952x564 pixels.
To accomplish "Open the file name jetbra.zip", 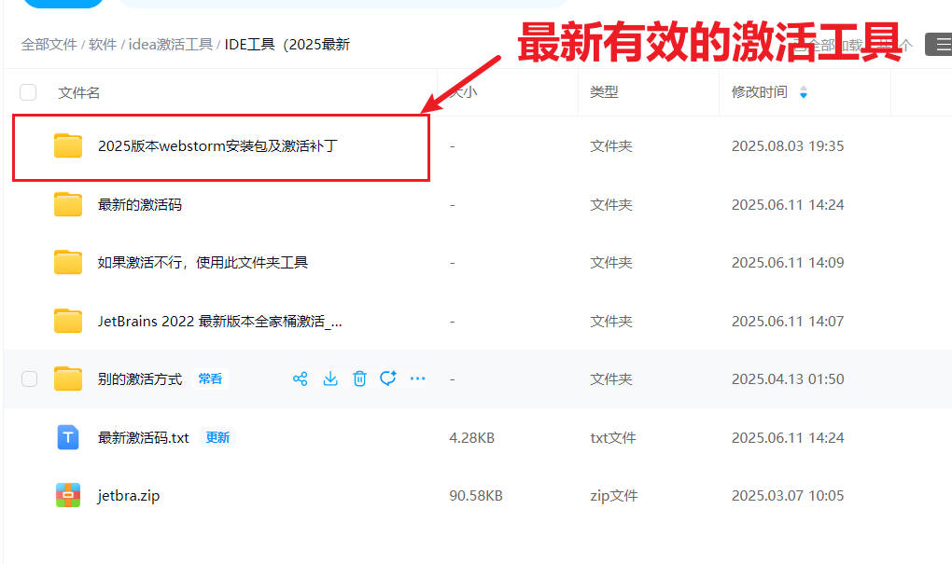I will pos(129,495).
